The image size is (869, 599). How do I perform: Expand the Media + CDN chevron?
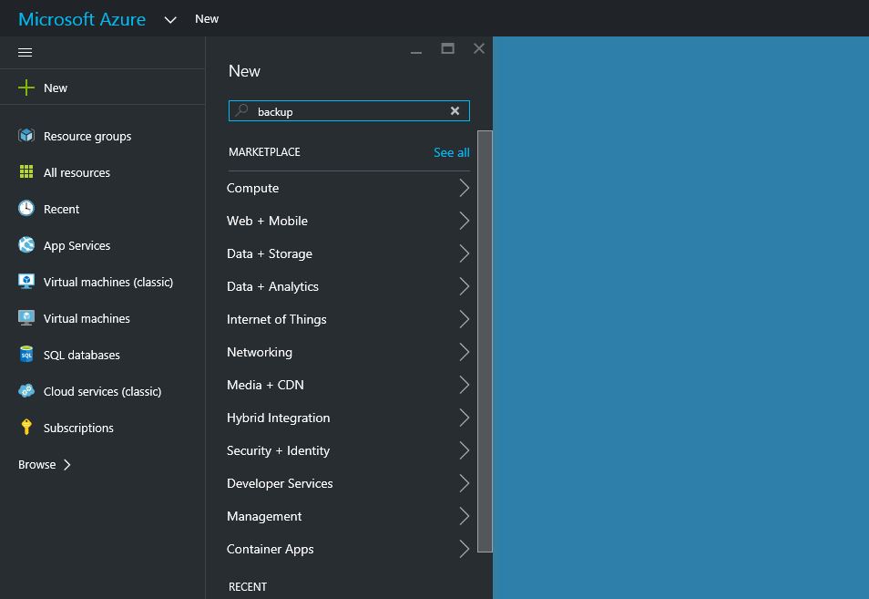pyautogui.click(x=465, y=385)
